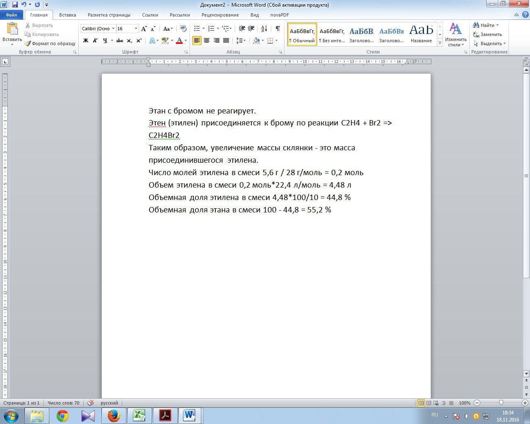Toggle italic formatting (К)

click(95, 41)
